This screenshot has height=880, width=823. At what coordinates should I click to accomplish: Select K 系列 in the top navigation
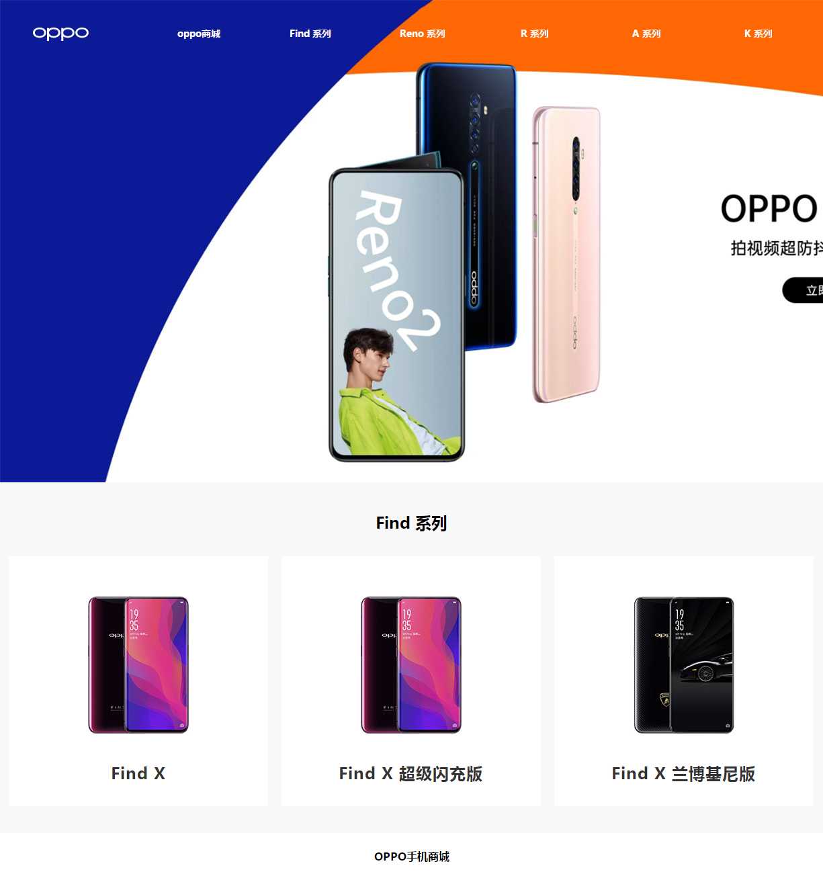(759, 34)
